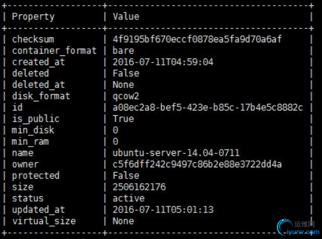
Task: Click the container_format property label
Action: click(x=54, y=51)
